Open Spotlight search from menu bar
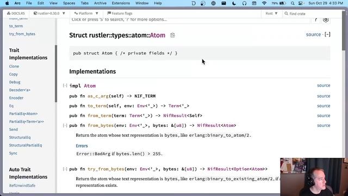 pyautogui.click(x=293, y=3)
